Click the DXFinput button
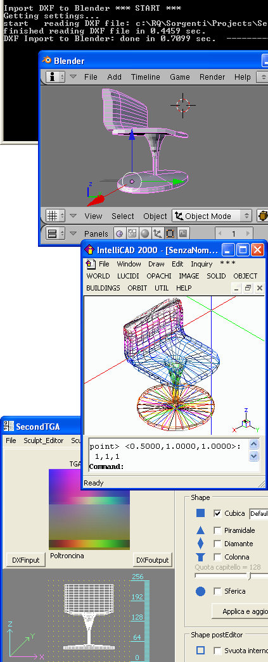268x662 pixels. 26,560
